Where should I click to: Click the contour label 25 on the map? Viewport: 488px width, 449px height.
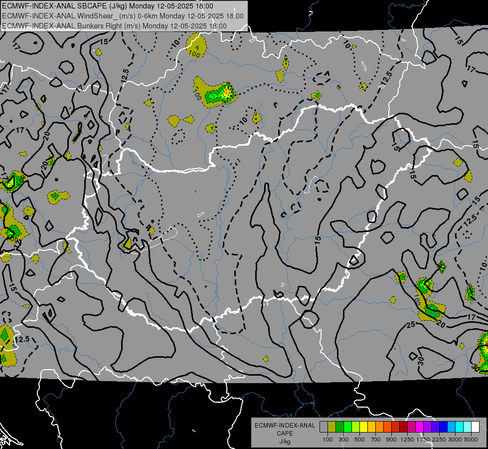[411, 325]
